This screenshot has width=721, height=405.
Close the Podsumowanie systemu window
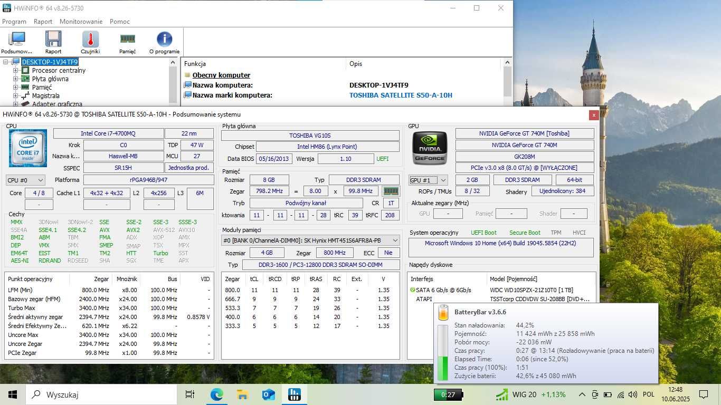pyautogui.click(x=594, y=114)
